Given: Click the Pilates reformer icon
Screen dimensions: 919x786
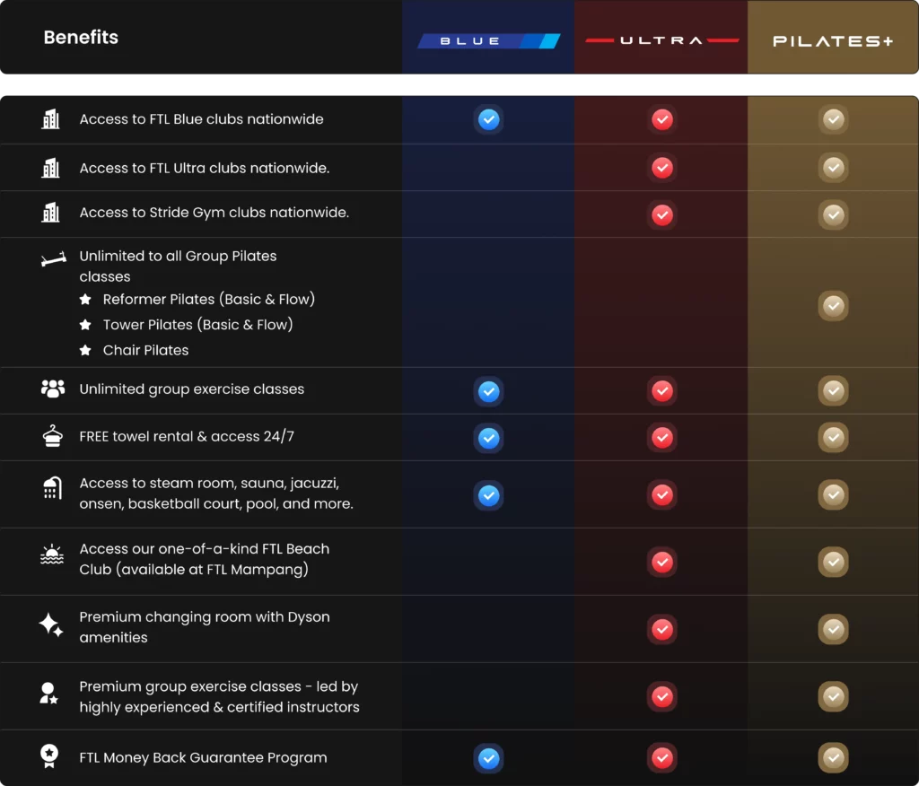Looking at the screenshot, I should pos(53,260).
